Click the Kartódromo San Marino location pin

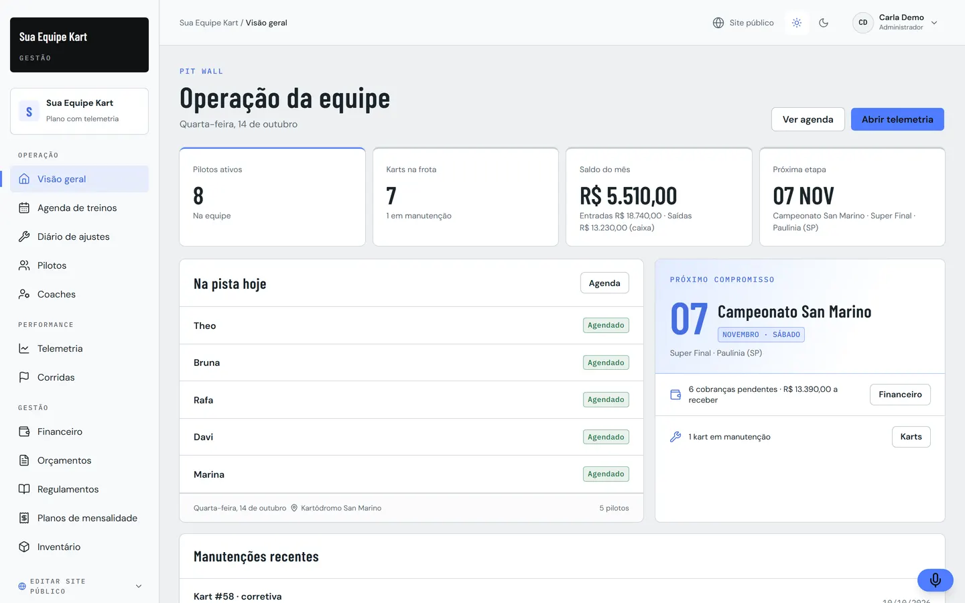294,508
